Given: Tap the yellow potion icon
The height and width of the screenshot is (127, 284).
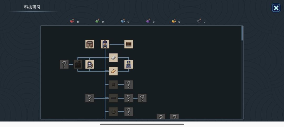Looking at the screenshot, I should click(x=174, y=21).
